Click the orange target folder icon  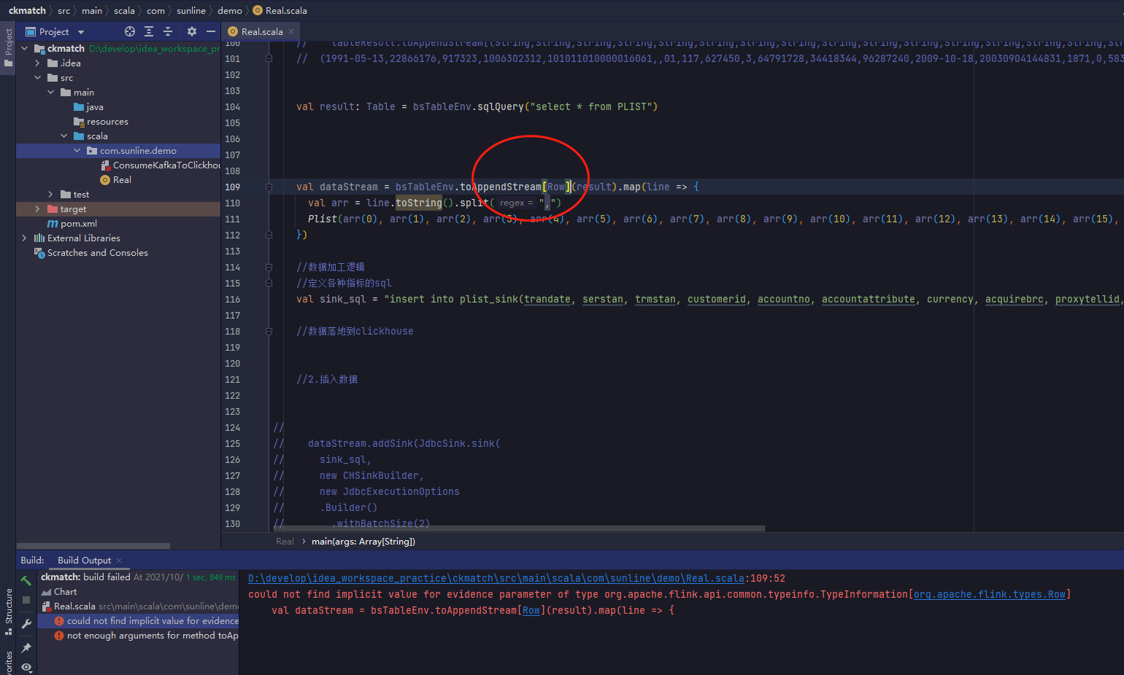[x=53, y=209]
